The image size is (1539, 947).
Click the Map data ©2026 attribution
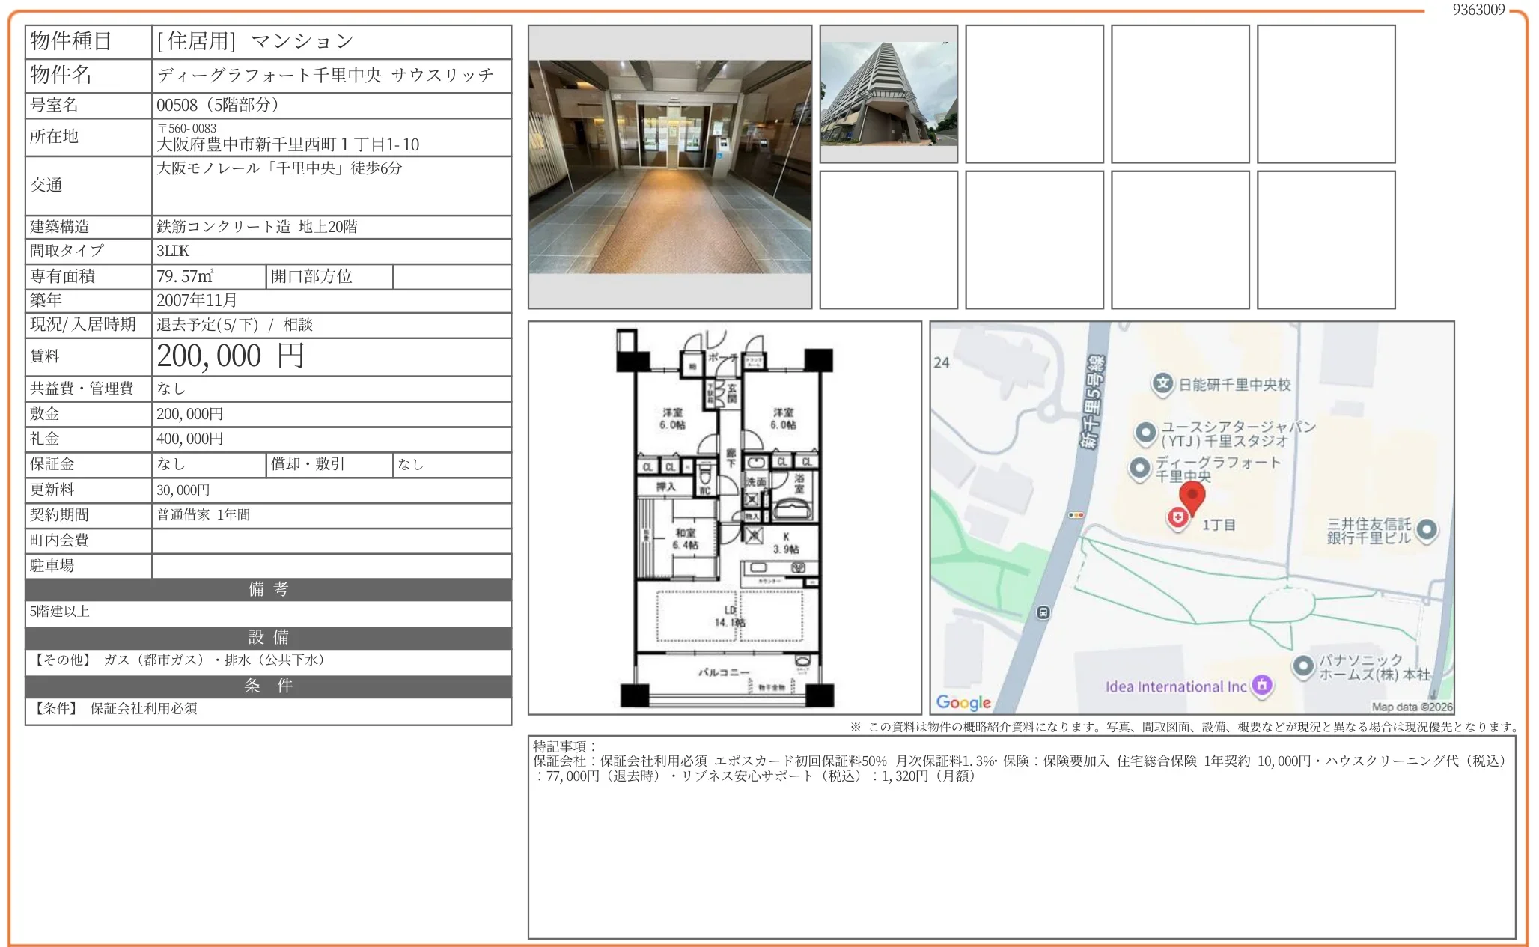pyautogui.click(x=1411, y=707)
